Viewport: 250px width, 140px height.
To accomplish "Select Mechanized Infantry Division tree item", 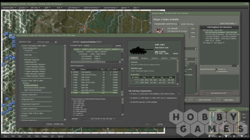I will [x=35, y=88].
